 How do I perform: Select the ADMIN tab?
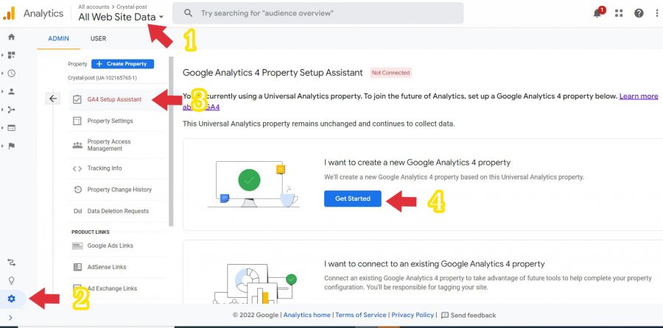click(x=59, y=38)
